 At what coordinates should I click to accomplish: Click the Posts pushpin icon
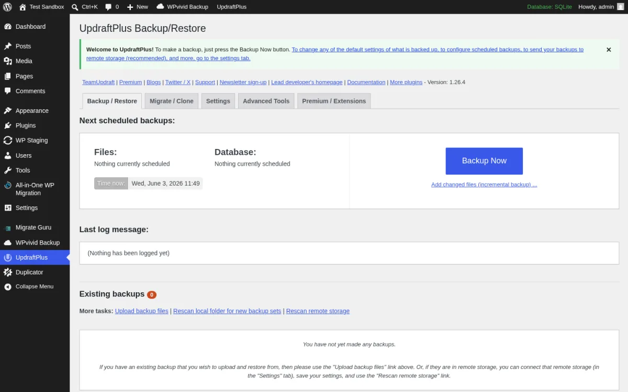[8, 47]
